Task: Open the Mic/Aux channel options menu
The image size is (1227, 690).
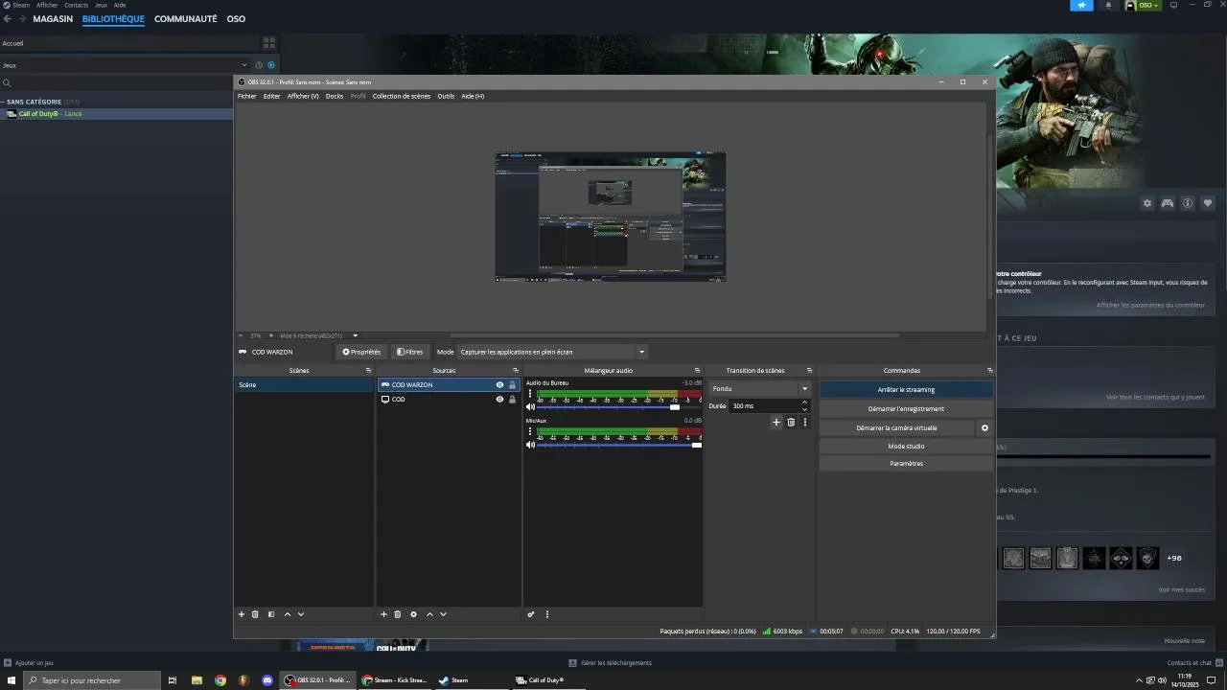Action: 530,431
